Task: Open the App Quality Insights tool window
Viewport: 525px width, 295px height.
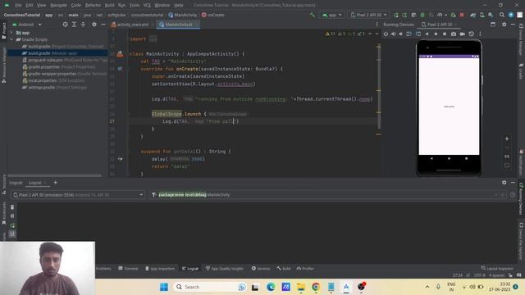Action: pos(224,268)
